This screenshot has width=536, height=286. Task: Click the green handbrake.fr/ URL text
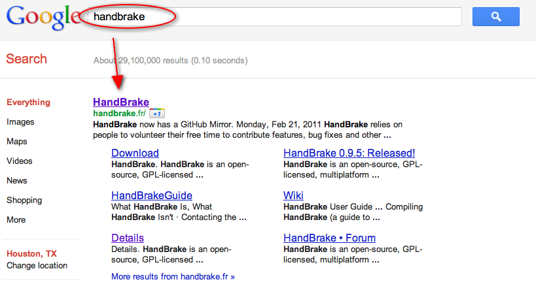coord(119,113)
